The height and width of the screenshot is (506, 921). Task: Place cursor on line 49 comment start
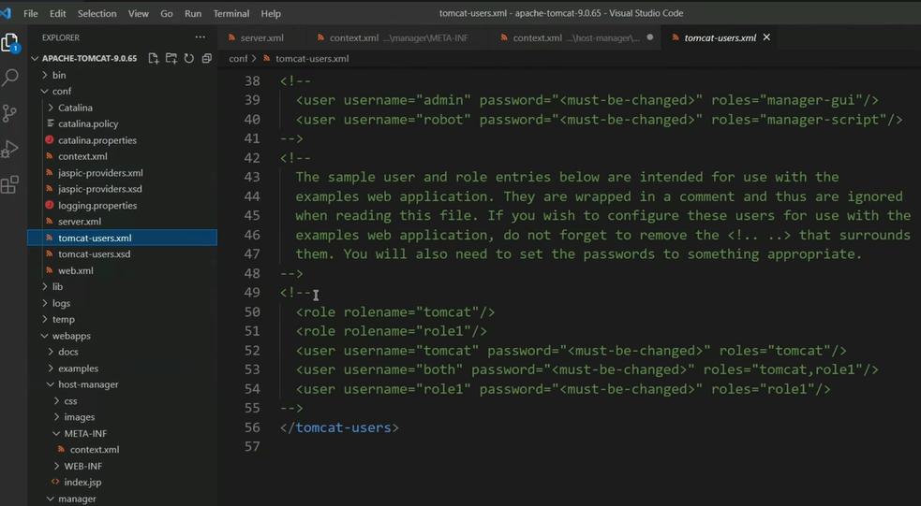pyautogui.click(x=295, y=293)
